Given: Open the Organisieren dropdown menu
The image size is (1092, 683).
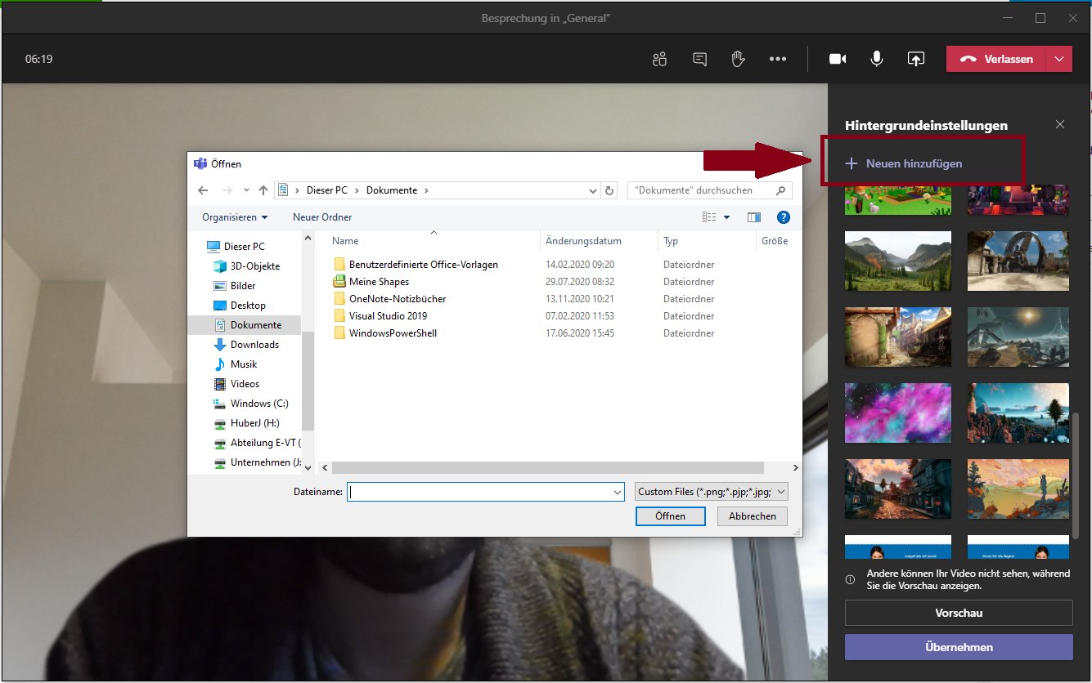Looking at the screenshot, I should point(235,217).
